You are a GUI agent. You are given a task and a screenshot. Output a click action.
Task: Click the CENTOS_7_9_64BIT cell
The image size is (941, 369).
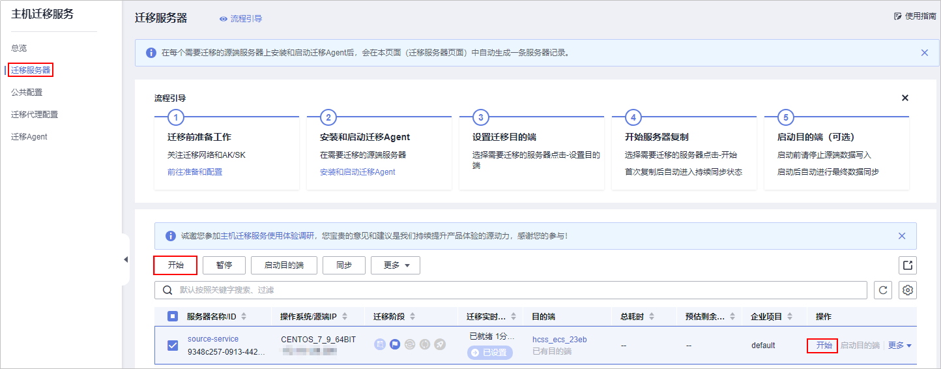[x=319, y=340]
